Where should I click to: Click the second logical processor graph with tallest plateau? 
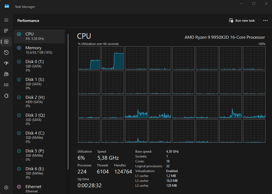113,58
